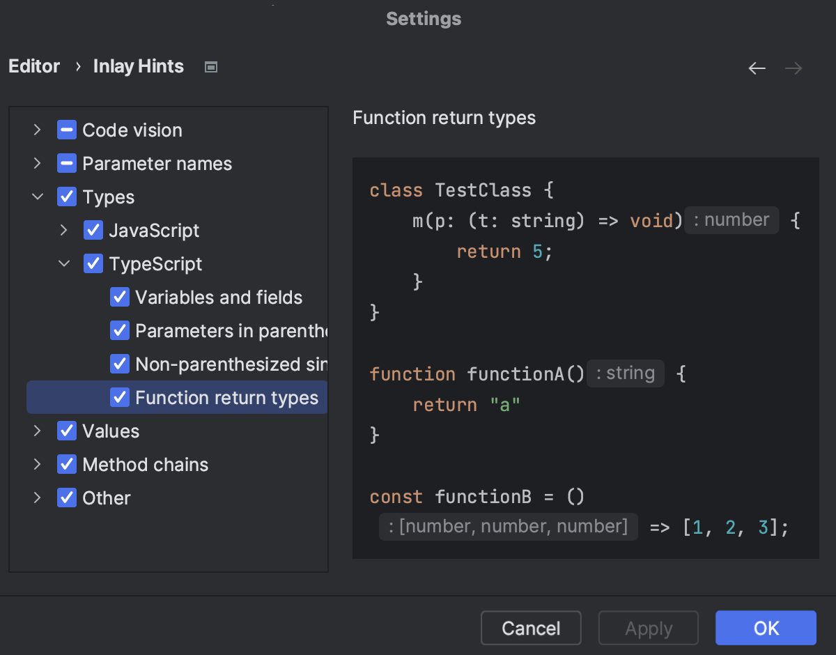Viewport: 836px width, 655px height.
Task: Uncheck the TypeScript checkbox
Action: [93, 263]
